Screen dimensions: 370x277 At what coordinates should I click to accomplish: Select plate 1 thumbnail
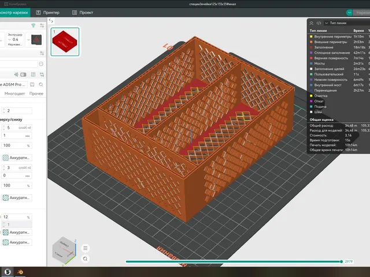(x=65, y=42)
